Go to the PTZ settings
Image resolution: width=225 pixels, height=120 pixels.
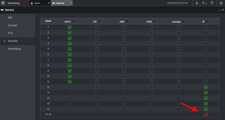pos(10,33)
